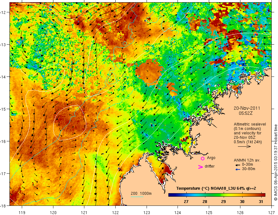This screenshot has height=215, width=278.
Task: Click the '0.5m/s (1kt 24h)' label
Action: click(x=248, y=142)
